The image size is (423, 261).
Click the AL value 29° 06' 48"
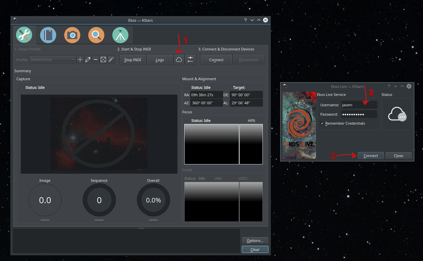pyautogui.click(x=246, y=103)
